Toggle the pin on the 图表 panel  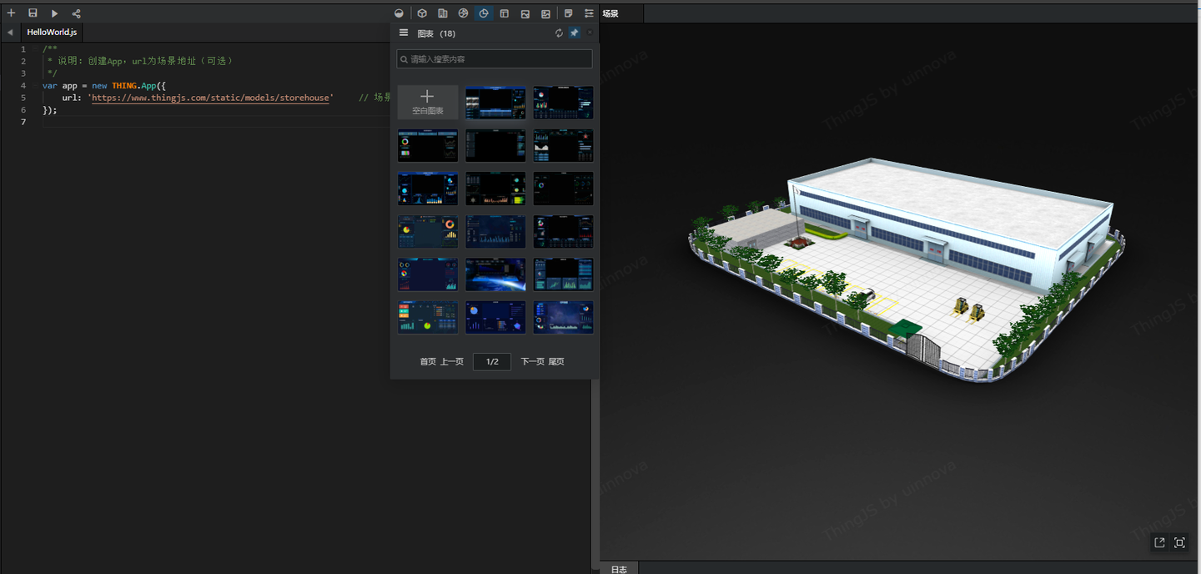pyautogui.click(x=574, y=33)
